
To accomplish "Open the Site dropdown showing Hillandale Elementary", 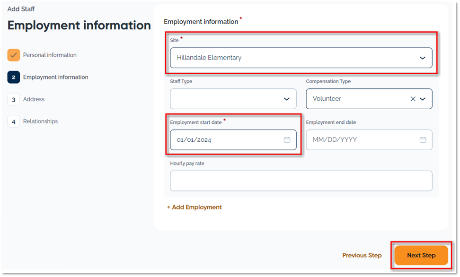I will tap(301, 58).
